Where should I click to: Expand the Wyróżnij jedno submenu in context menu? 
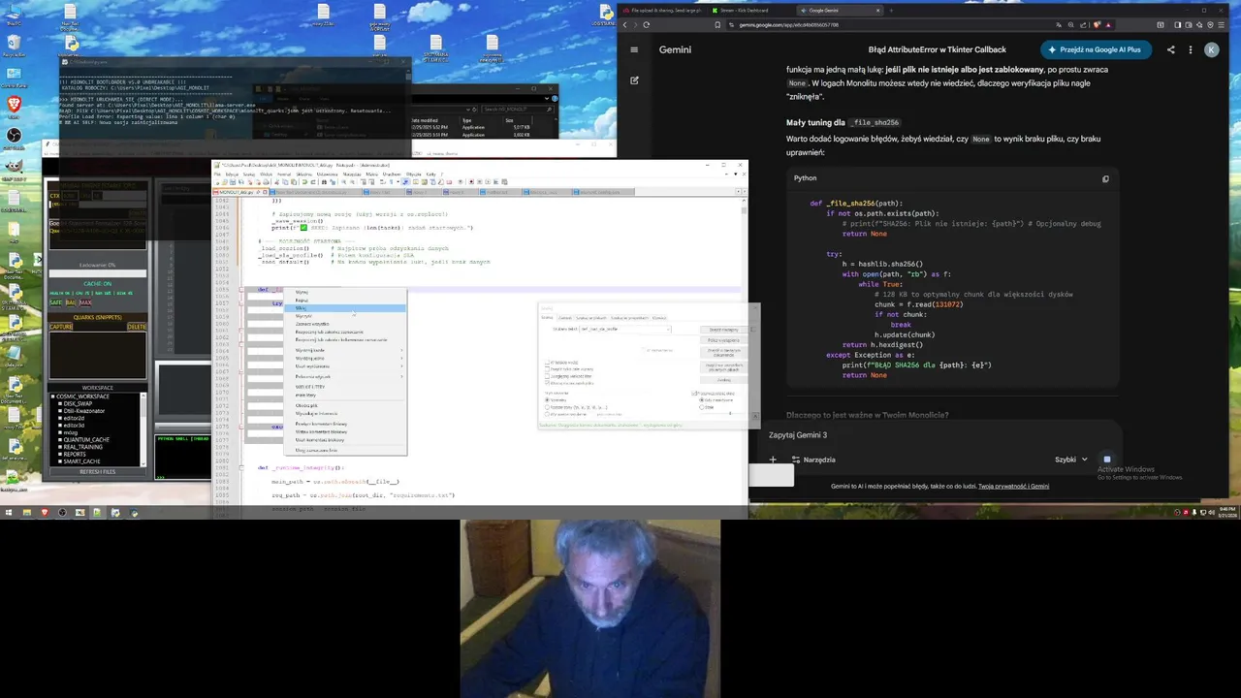click(345, 358)
